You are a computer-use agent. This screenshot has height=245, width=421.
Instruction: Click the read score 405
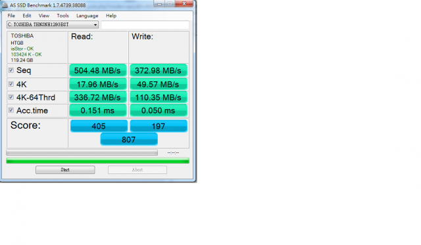(x=99, y=126)
